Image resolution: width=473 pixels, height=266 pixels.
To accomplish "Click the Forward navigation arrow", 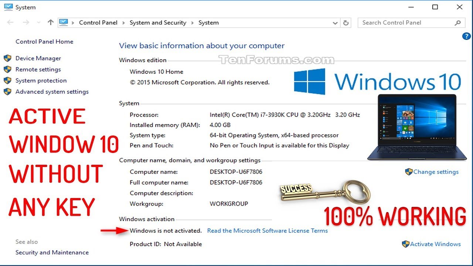I will (26, 23).
